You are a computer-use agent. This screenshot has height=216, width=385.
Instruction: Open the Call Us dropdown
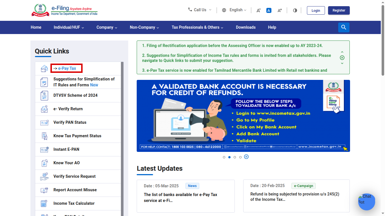[x=200, y=10]
